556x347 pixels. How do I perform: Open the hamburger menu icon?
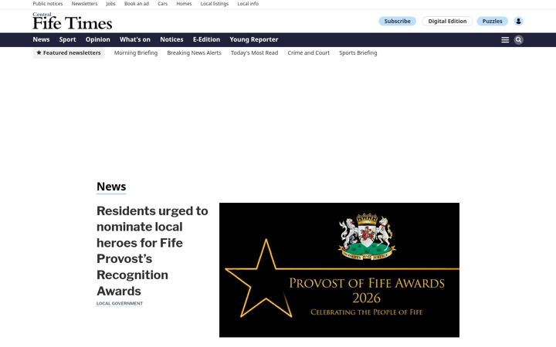[505, 40]
